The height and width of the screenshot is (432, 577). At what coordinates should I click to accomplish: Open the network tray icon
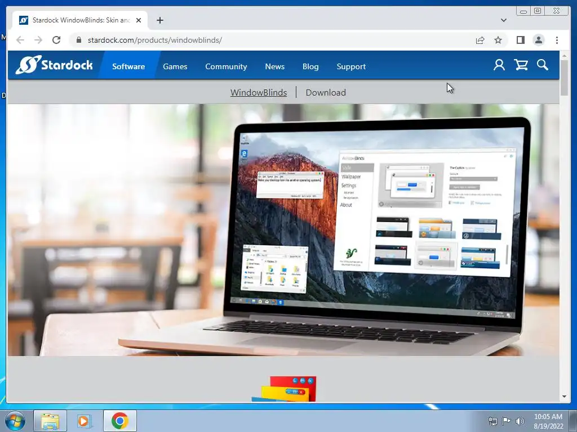coord(492,421)
